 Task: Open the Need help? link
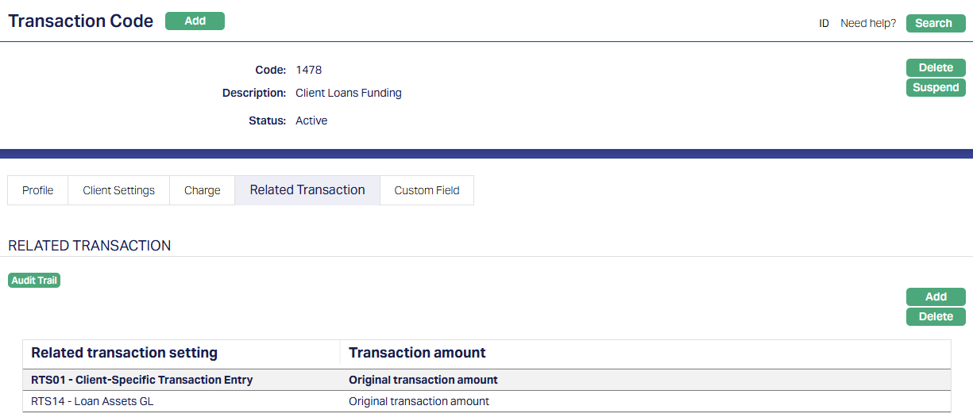(868, 23)
